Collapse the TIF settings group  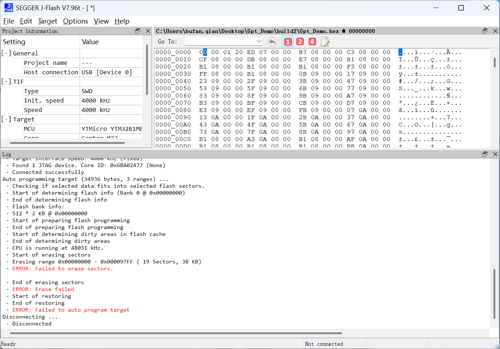point(6,82)
